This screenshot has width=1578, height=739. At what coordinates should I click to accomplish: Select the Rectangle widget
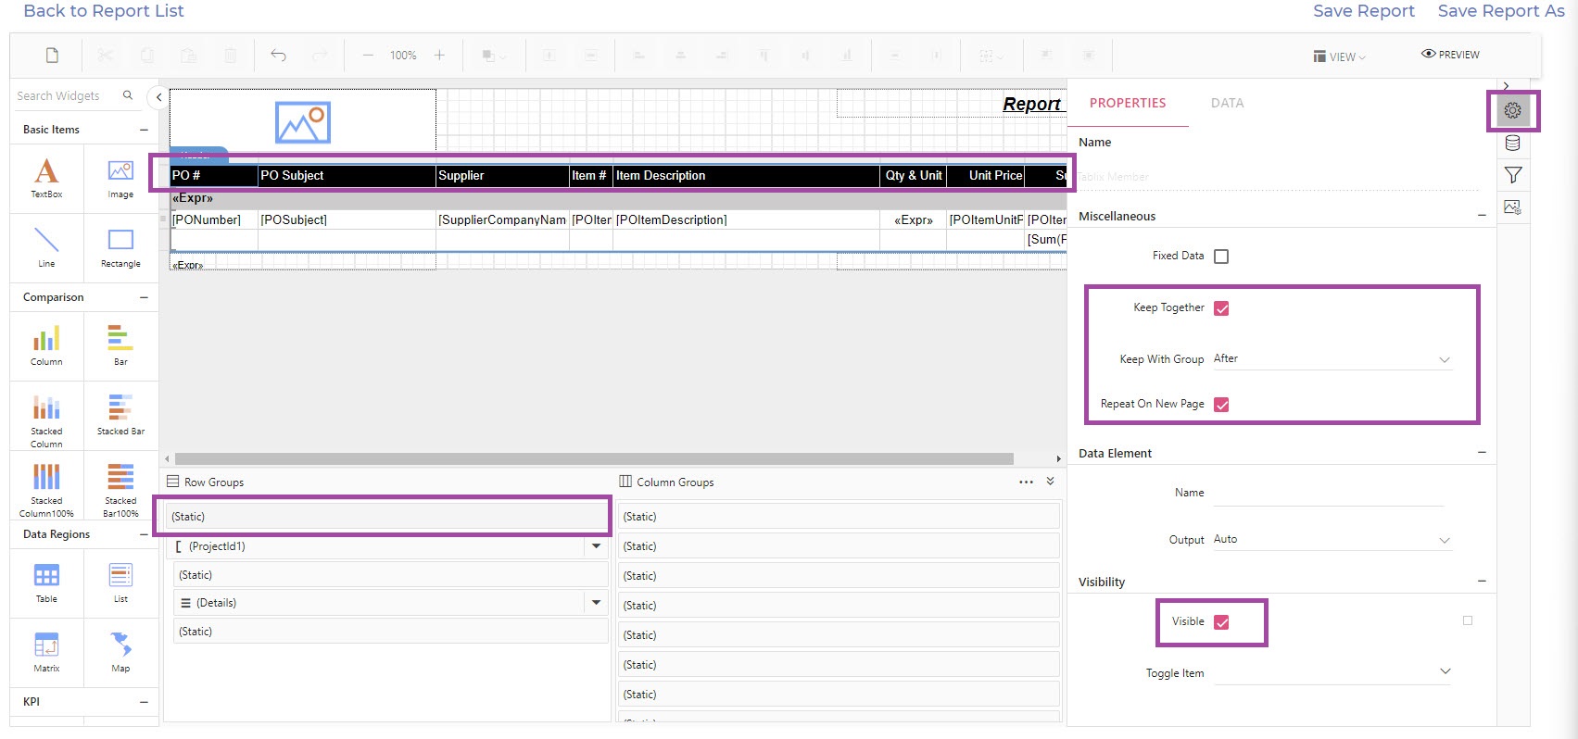pyautogui.click(x=120, y=247)
